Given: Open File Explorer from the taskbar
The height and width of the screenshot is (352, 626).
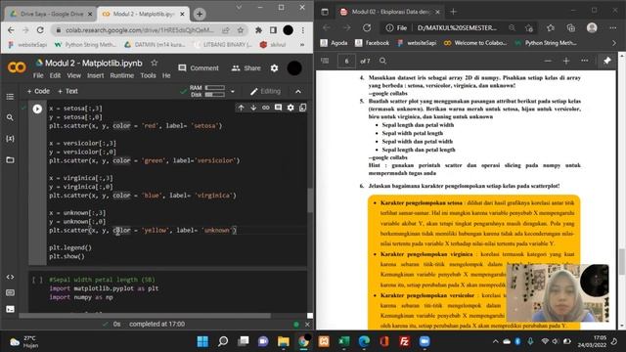Looking at the screenshot, I should point(284,341).
